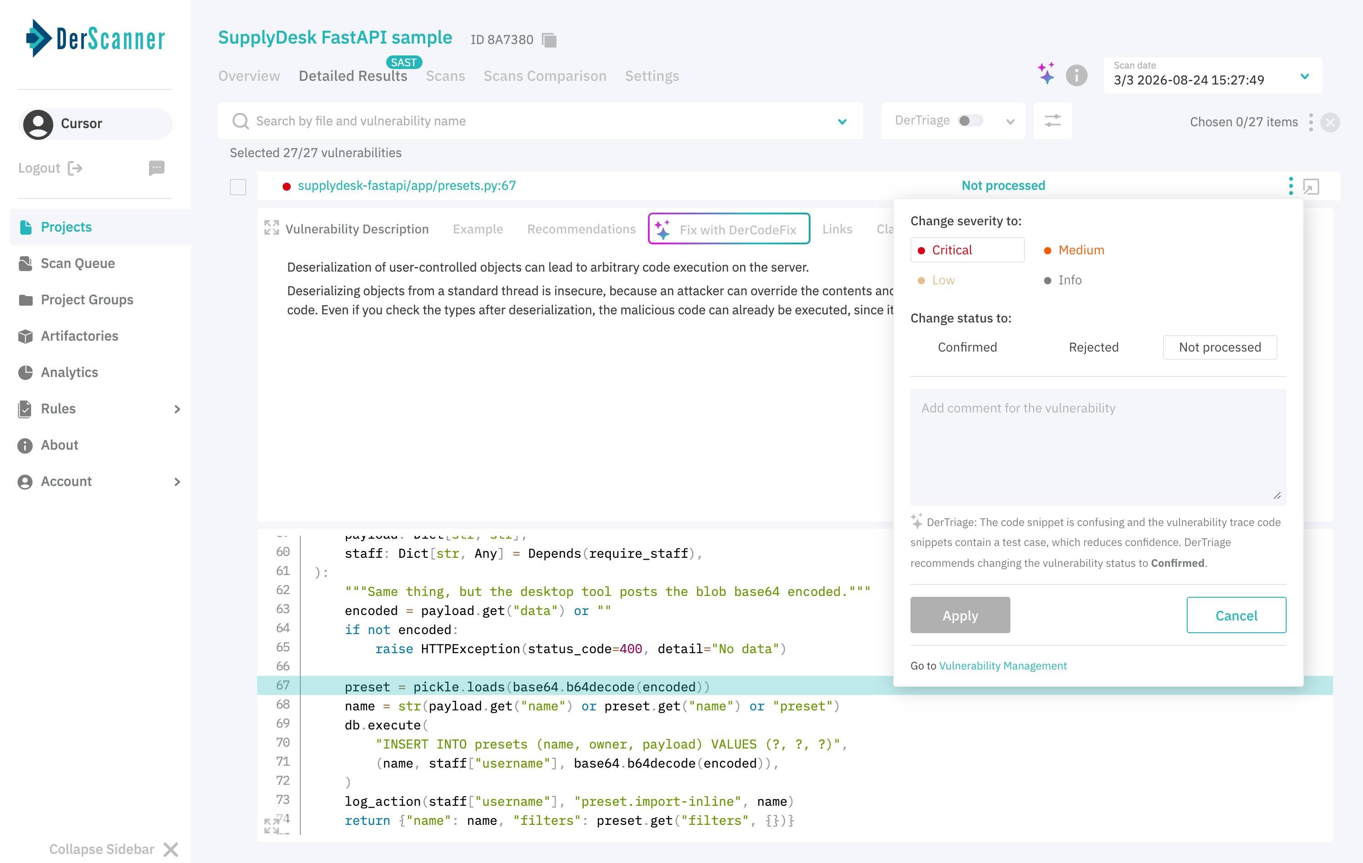Expand the DerTriage dropdown chevron
This screenshot has width=1363, height=863.
coord(1010,121)
